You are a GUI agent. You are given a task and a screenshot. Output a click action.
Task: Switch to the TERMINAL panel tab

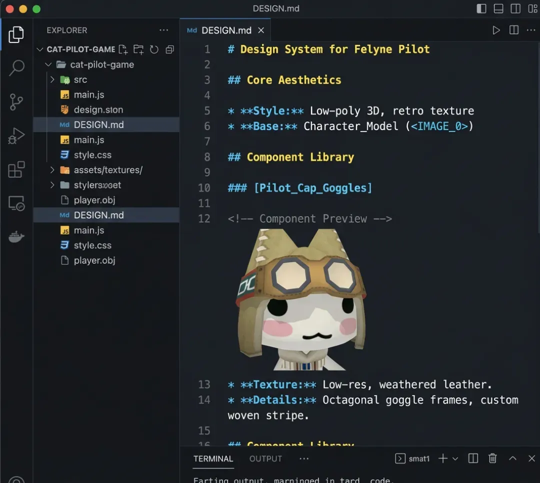coord(213,459)
